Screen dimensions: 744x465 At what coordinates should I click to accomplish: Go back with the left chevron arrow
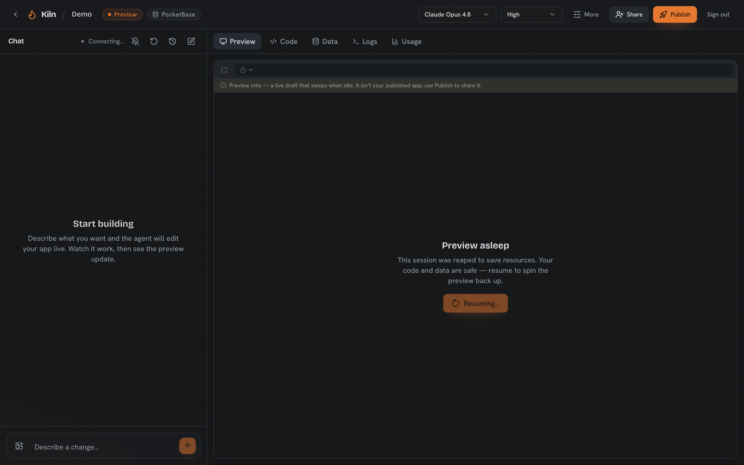coord(16,14)
